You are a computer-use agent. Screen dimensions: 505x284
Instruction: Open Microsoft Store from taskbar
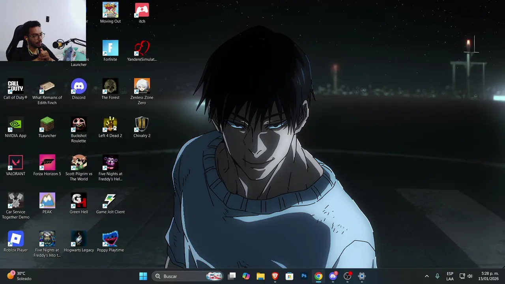(290, 276)
